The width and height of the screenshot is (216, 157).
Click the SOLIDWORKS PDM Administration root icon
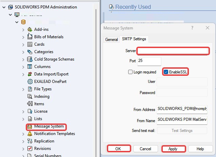(x=11, y=7)
